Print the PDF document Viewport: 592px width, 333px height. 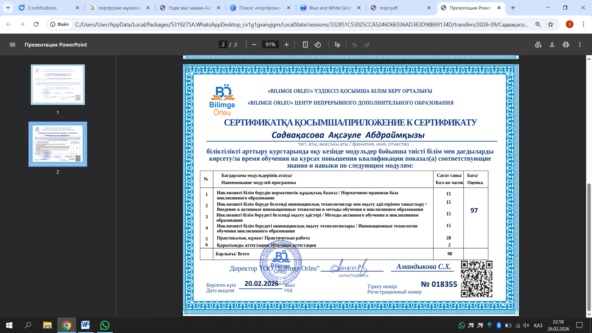(566, 45)
